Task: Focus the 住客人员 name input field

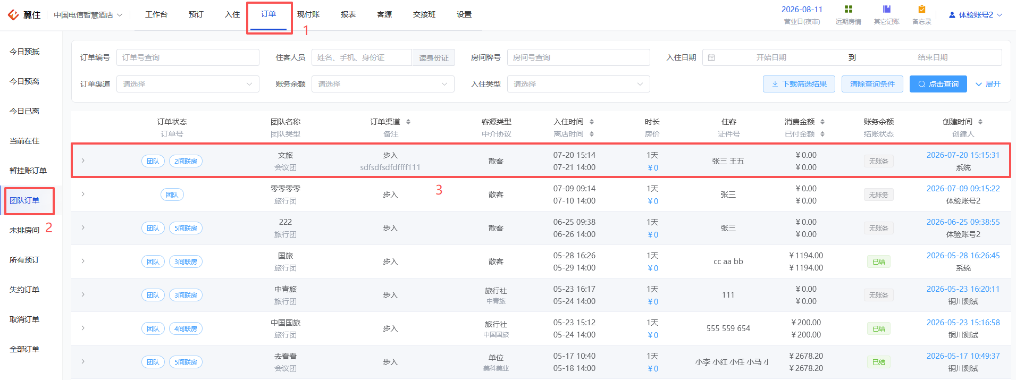Action: pos(362,57)
